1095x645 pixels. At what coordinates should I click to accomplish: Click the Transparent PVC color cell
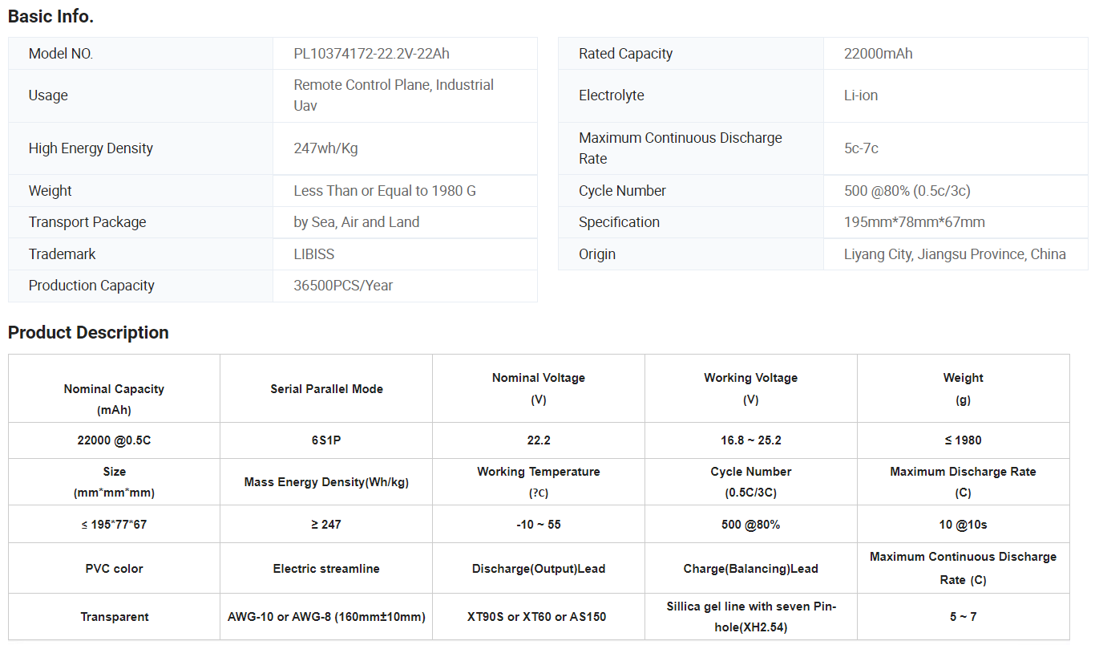point(114,617)
